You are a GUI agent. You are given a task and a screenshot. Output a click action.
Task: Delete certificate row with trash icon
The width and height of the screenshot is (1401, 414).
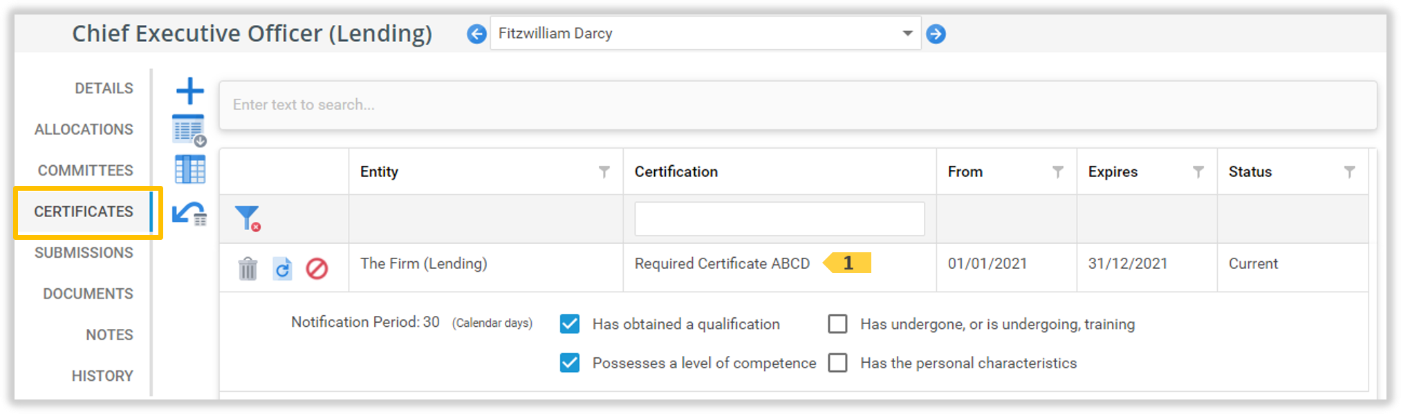point(248,268)
